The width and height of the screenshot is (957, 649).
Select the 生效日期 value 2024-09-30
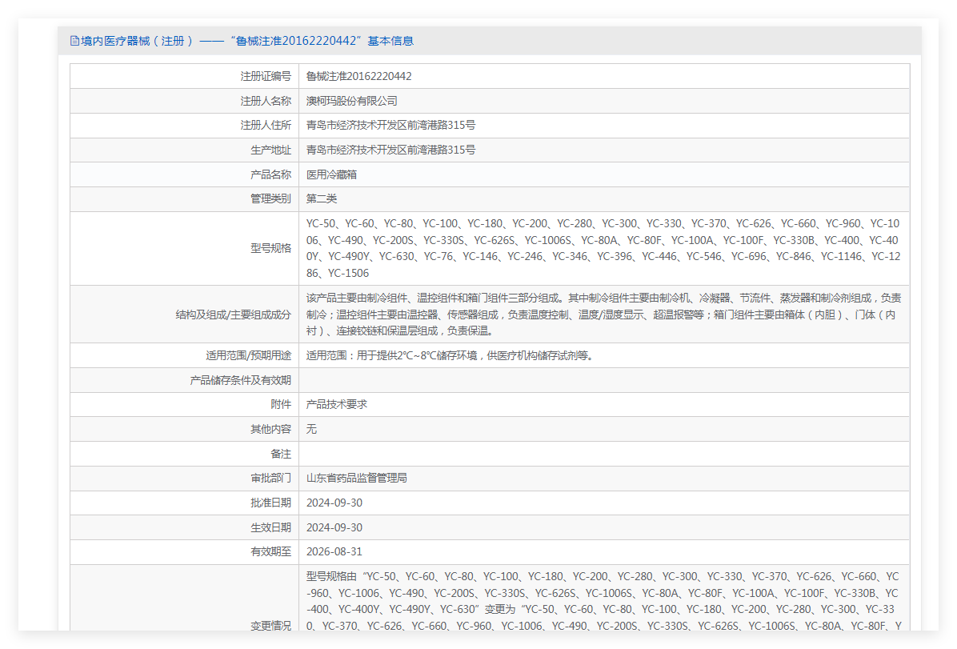click(x=334, y=527)
